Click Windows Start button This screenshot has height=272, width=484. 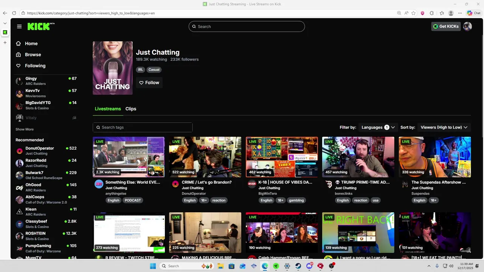(x=153, y=266)
